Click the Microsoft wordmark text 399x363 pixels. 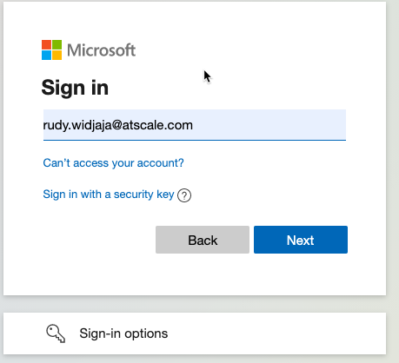pos(101,50)
